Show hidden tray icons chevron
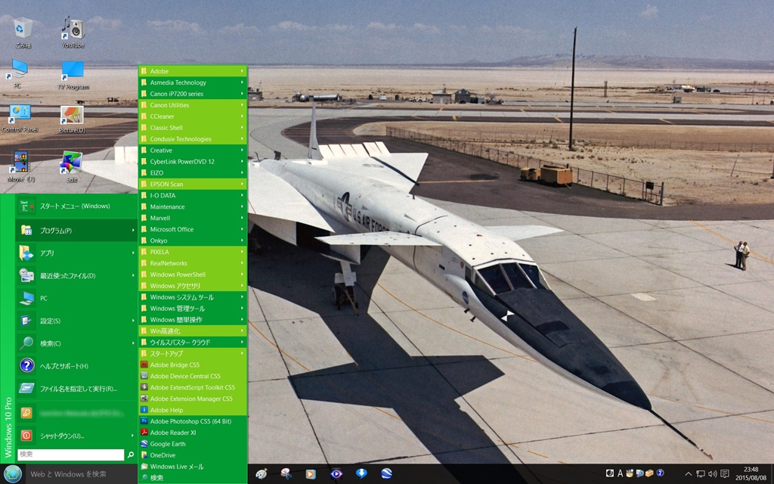Image resolution: width=774 pixels, height=484 pixels. pos(688,474)
